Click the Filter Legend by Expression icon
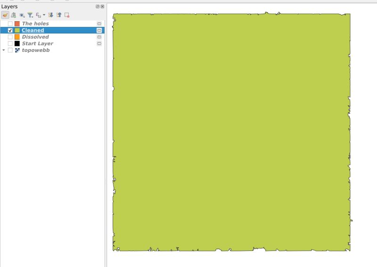 tap(39, 15)
